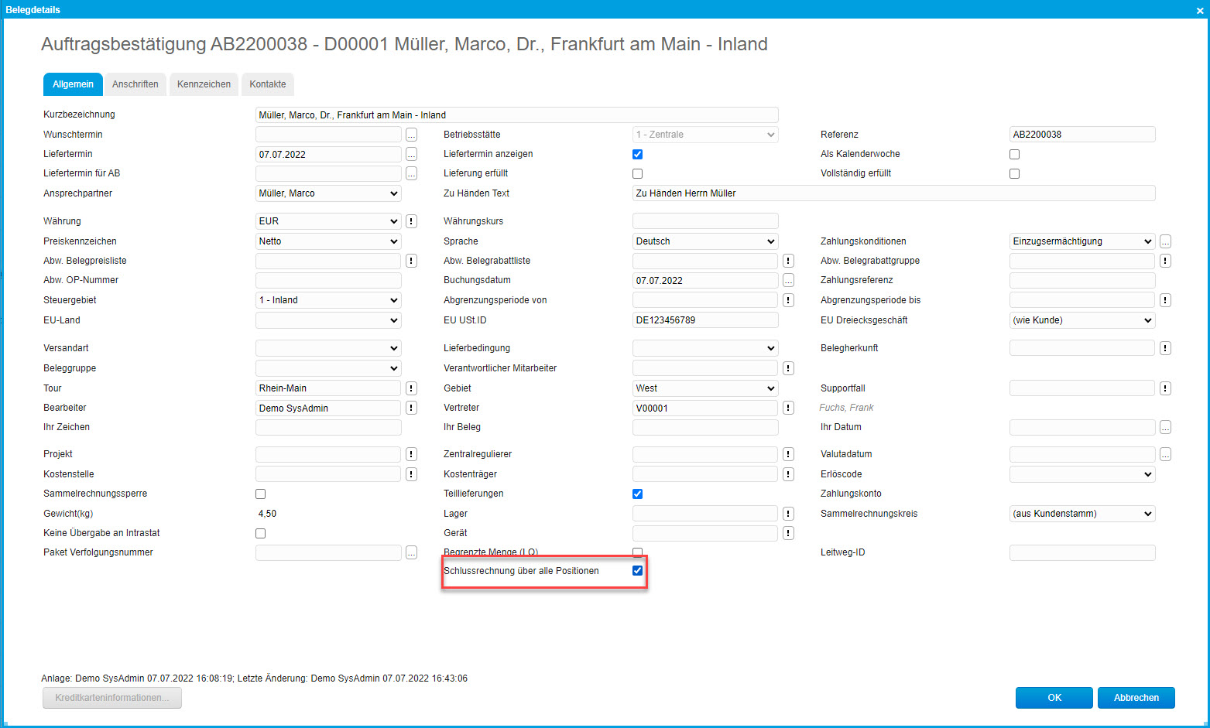Switch to the Kennzeichen tab

(204, 84)
